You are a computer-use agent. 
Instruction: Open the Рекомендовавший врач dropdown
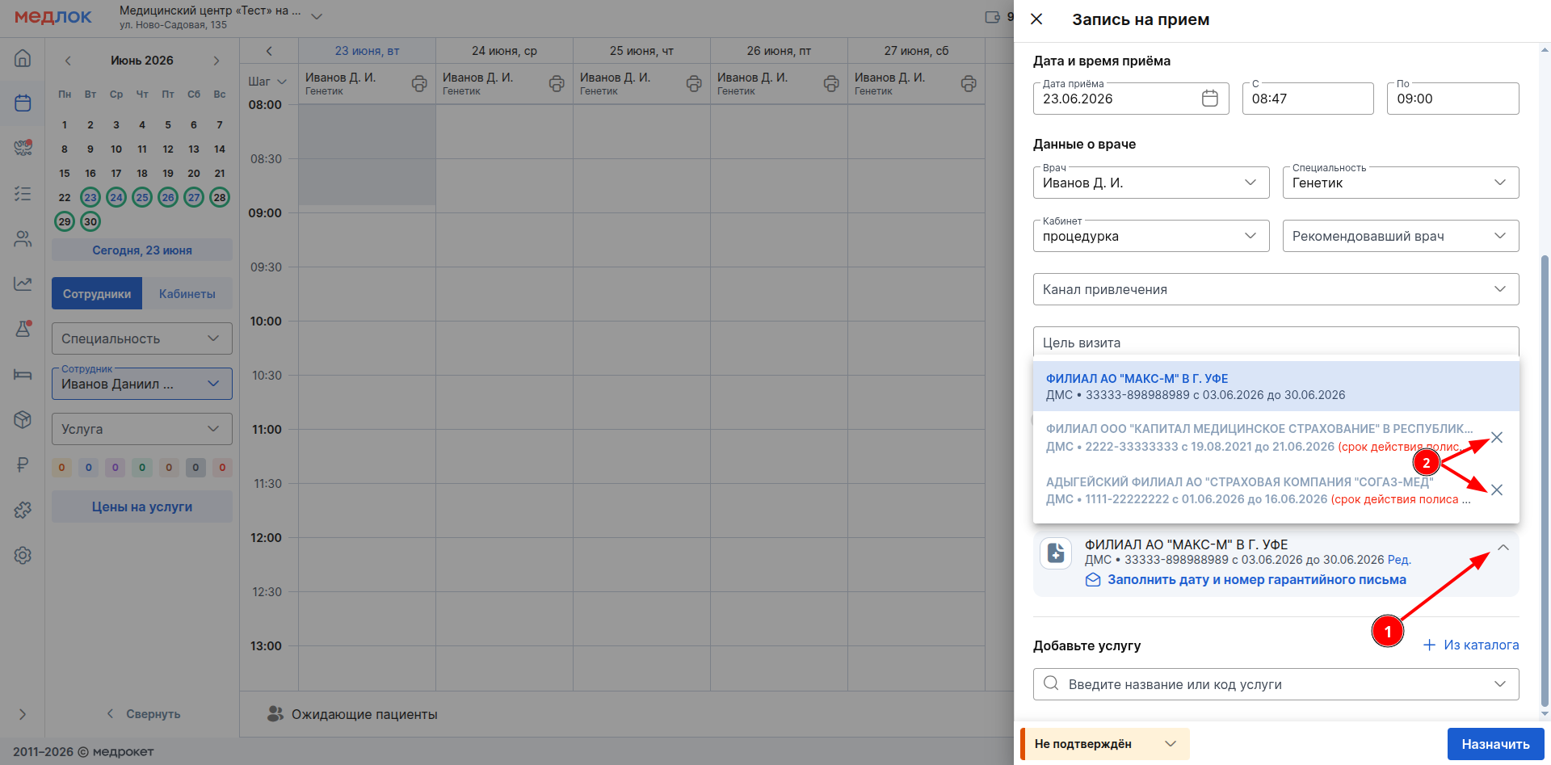(x=1401, y=236)
